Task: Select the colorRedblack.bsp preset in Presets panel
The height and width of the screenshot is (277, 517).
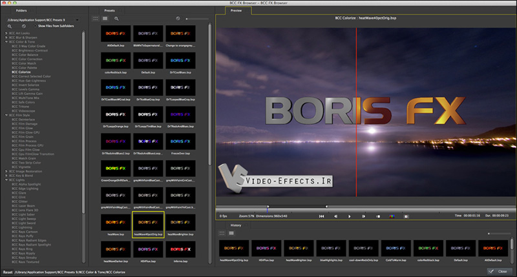Action: coord(116,61)
